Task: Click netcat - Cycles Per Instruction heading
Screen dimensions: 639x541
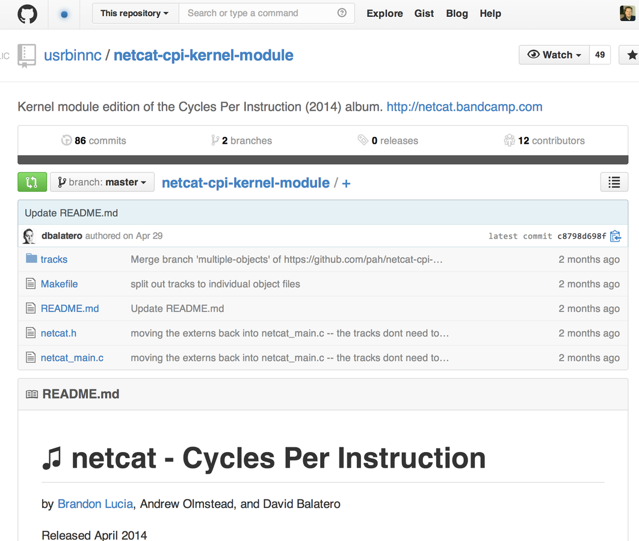Action: [264, 458]
